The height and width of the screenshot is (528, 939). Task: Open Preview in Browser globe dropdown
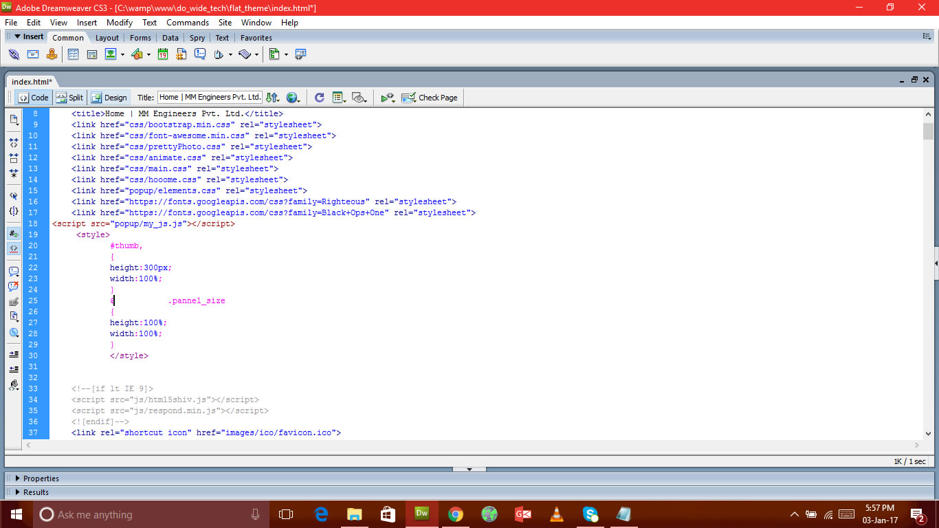(x=295, y=98)
